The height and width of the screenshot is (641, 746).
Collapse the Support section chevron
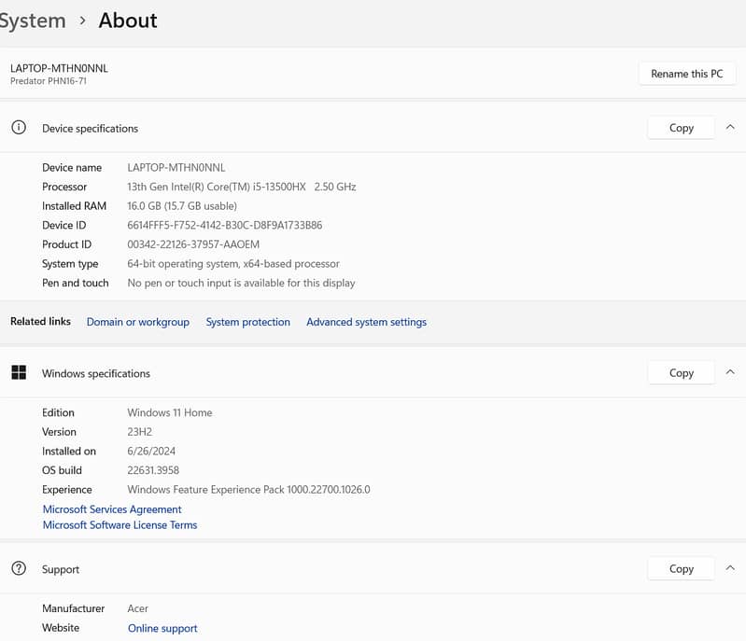point(730,568)
